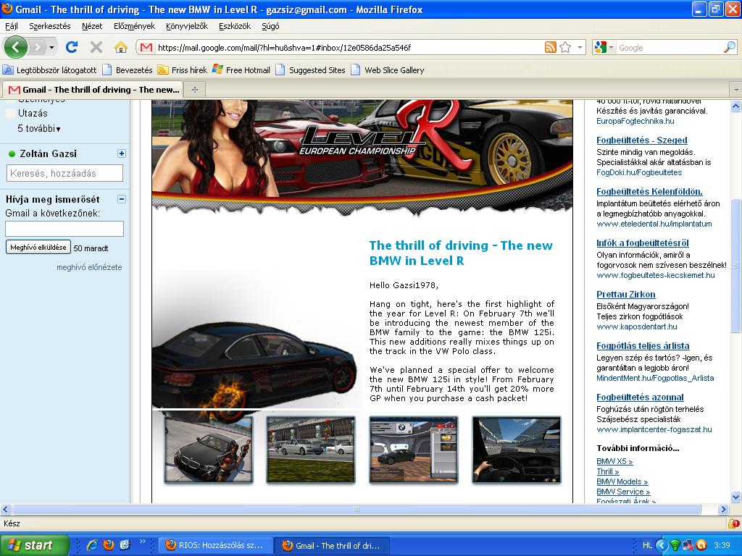The height and width of the screenshot is (556, 742).
Task: Click the search magnifier icon
Action: [729, 47]
